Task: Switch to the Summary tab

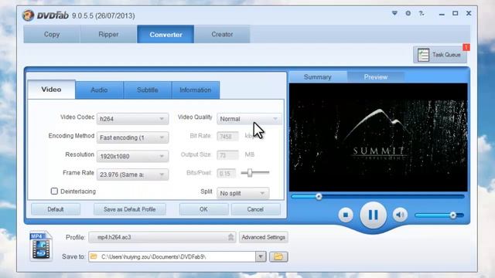Action: 318,77
